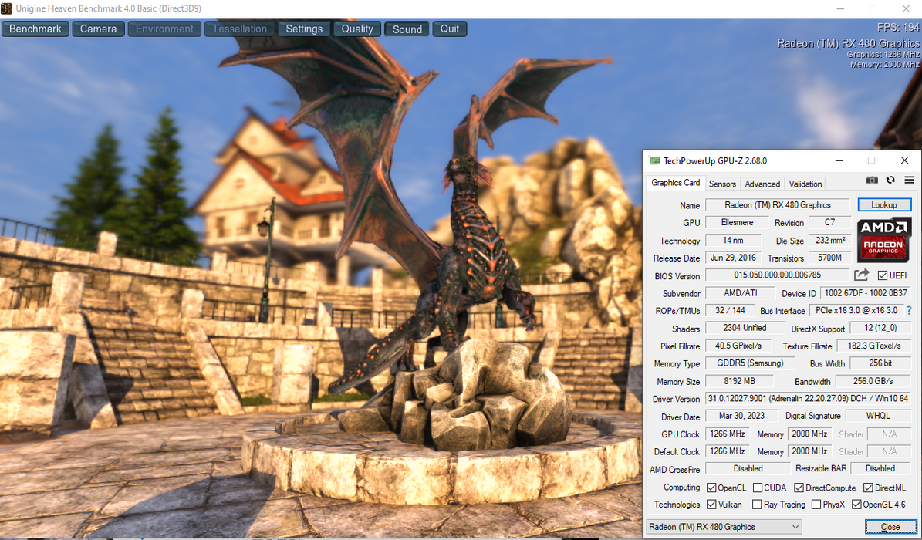922x540 pixels.
Task: Toggle the PhysX checkbox
Action: point(816,505)
